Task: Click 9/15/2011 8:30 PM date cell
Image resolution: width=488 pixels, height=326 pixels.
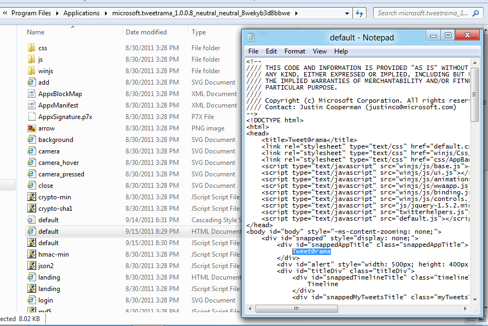Action: (152, 243)
